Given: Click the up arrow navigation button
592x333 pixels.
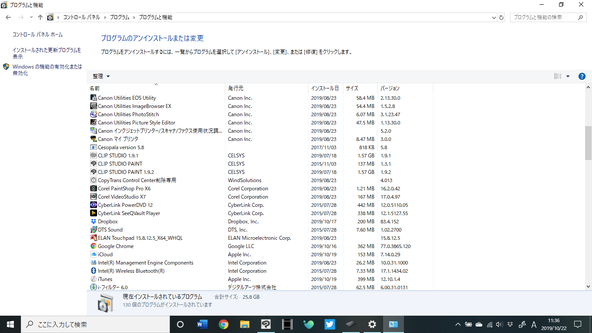Looking at the screenshot, I should [40, 17].
